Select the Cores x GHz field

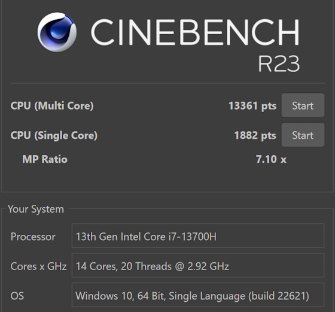coord(198,265)
